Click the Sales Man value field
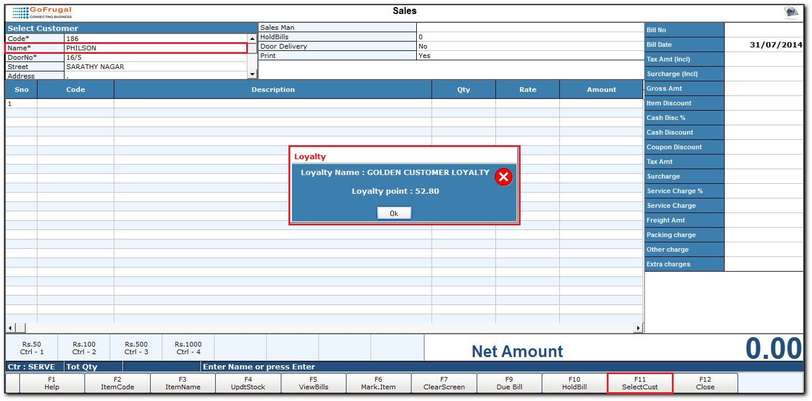This screenshot has width=812, height=401. coord(530,28)
